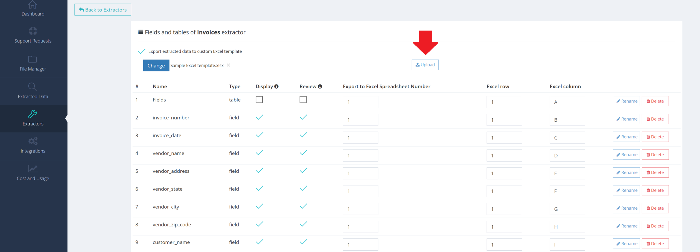This screenshot has width=700, height=252.
Task: Open Dashboard from the home icon
Action: (x=33, y=5)
